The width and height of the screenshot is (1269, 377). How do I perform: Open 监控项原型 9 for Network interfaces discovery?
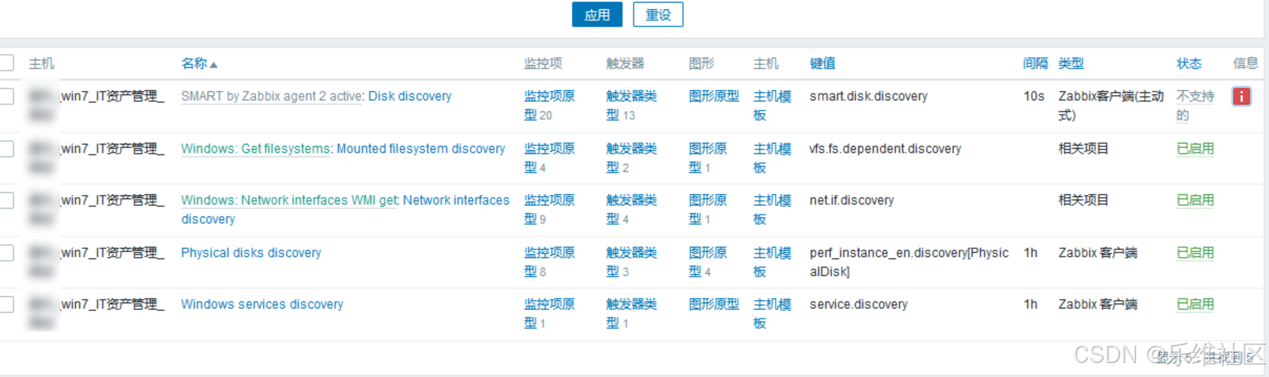coord(549,210)
